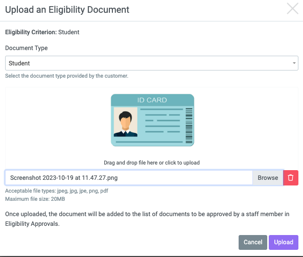Click the acceptable file types hint
This screenshot has width=303, height=257.
tap(57, 191)
